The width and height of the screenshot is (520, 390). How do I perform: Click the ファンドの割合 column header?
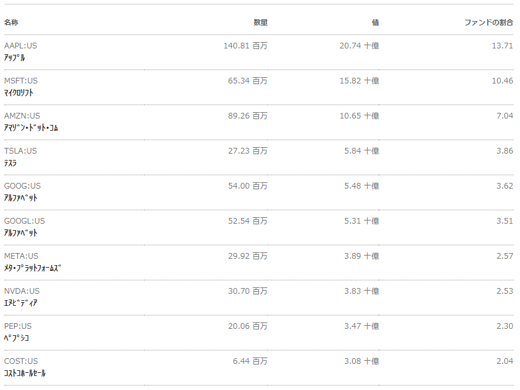coord(489,22)
